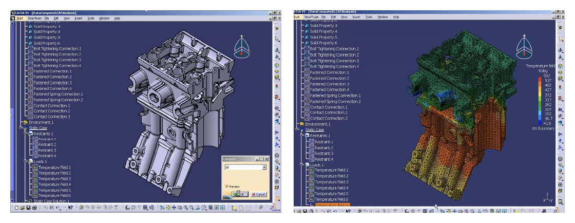Click Design Table icon in right window toolbar

click(x=425, y=211)
